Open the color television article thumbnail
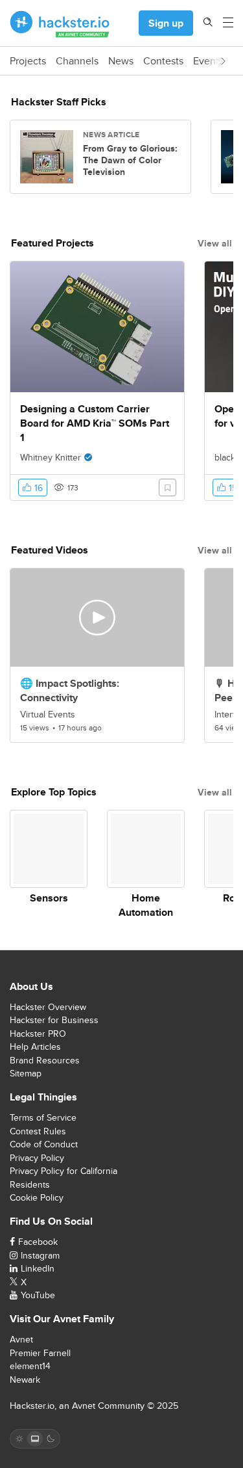Screen dimensions: 243x1468 (x=47, y=157)
